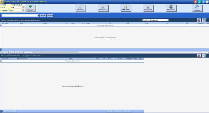
Task: Click orders grid 'Premi qui per definire un filtro'
Action: point(105,25)
